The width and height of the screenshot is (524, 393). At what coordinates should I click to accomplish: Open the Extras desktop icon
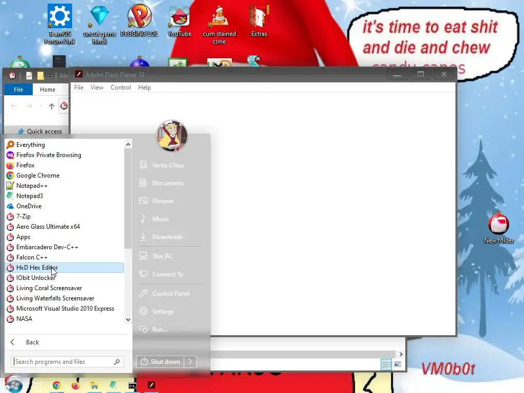tap(259, 20)
